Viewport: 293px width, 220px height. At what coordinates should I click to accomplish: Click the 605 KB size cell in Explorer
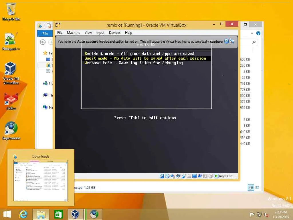point(245,60)
